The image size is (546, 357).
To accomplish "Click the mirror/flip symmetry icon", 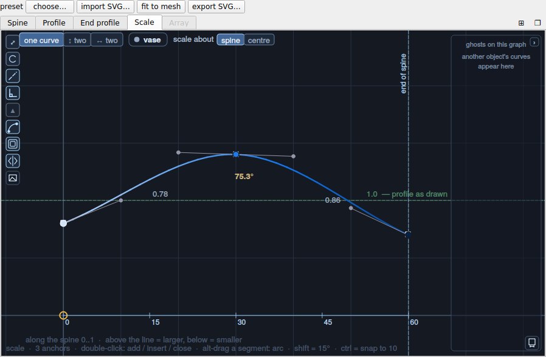I will coord(13,161).
